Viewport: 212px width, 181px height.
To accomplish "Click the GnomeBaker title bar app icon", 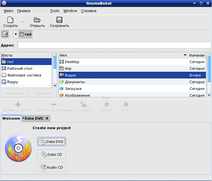I will (4, 3).
